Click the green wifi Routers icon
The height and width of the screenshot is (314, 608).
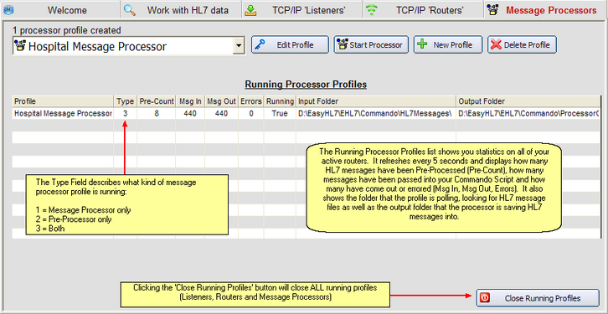[372, 10]
